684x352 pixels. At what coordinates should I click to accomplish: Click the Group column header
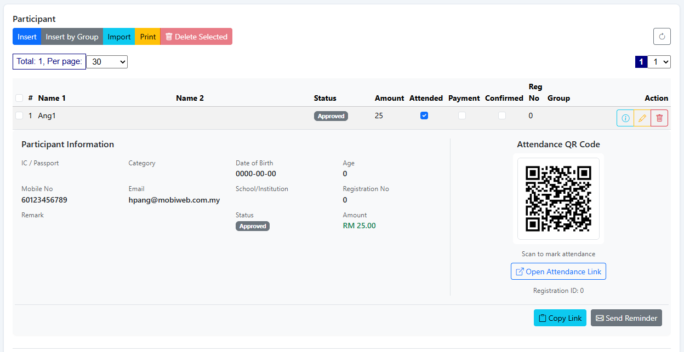click(x=558, y=98)
